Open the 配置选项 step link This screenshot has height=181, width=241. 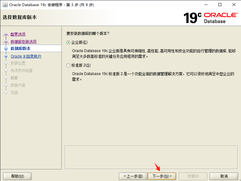click(18, 34)
